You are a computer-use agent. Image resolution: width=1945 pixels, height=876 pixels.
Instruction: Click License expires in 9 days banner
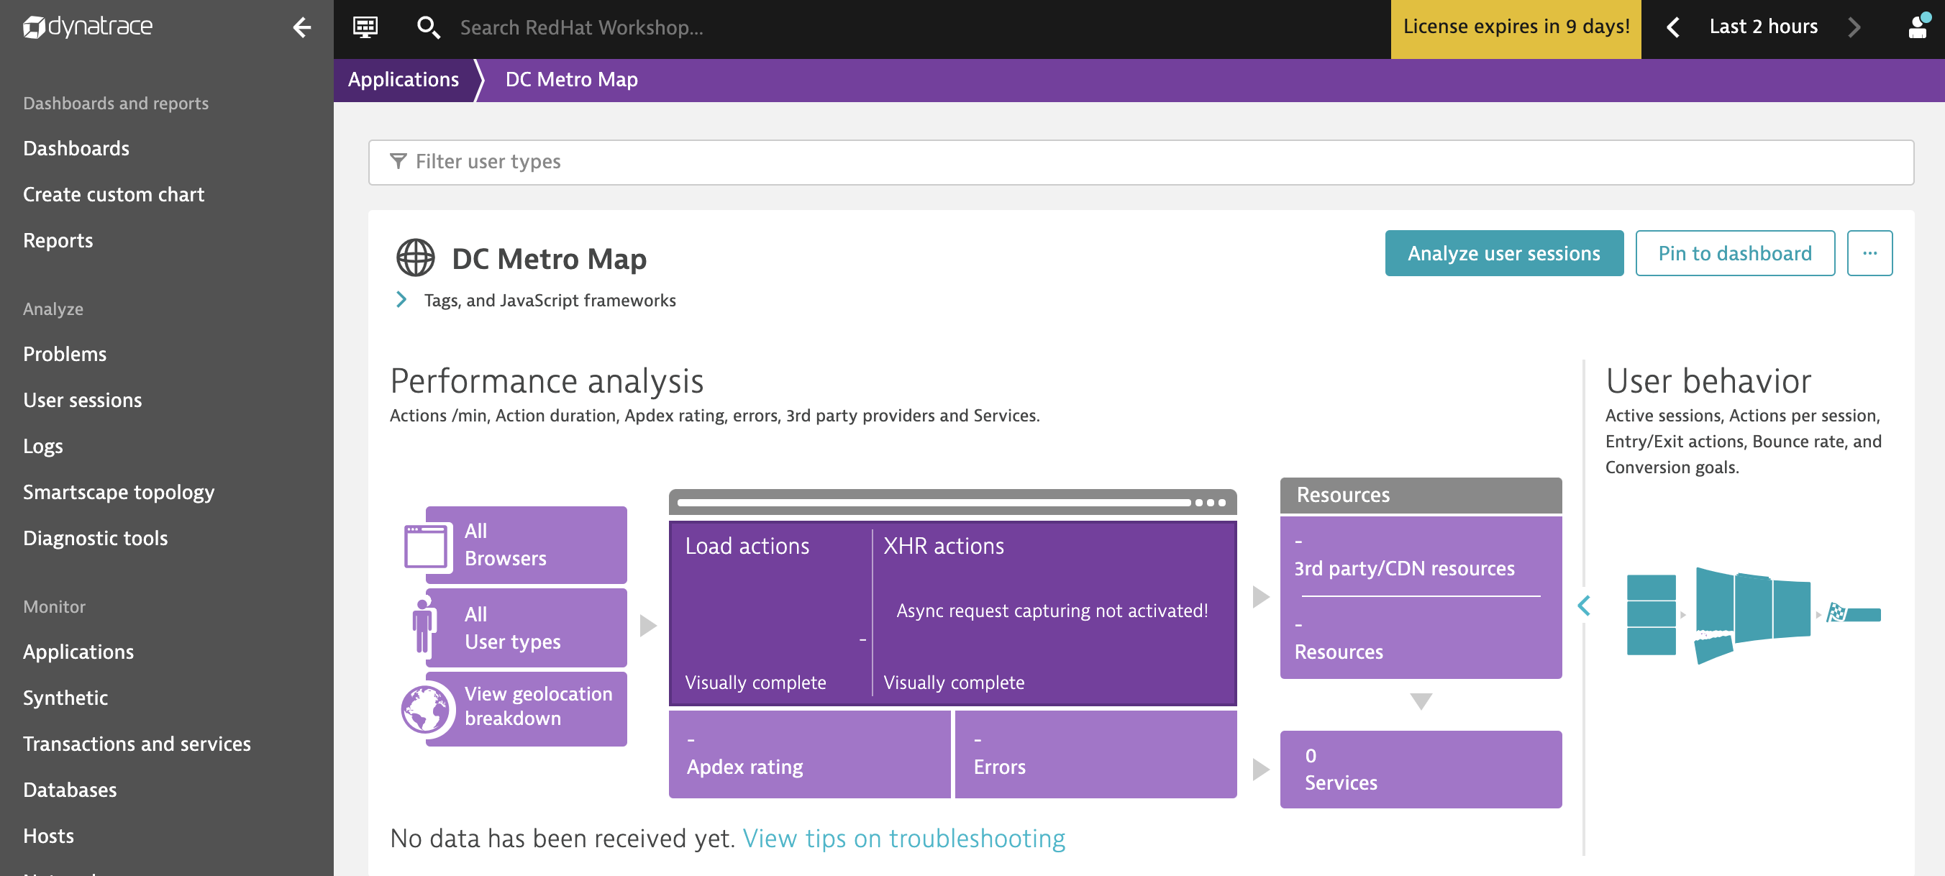(x=1516, y=27)
